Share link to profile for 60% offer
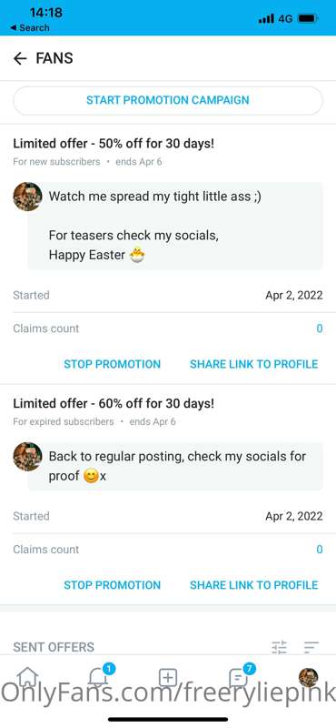 [254, 585]
